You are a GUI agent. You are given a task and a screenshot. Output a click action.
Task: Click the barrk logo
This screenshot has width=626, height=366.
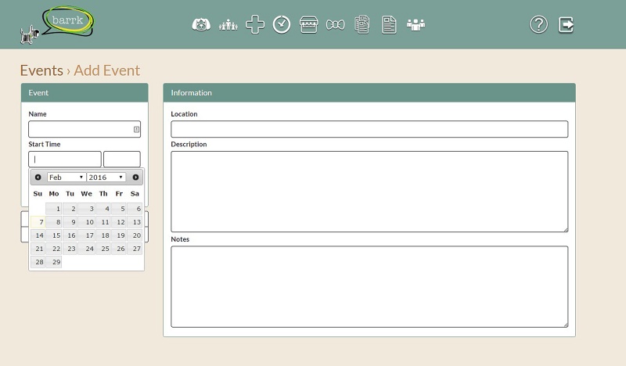(57, 25)
